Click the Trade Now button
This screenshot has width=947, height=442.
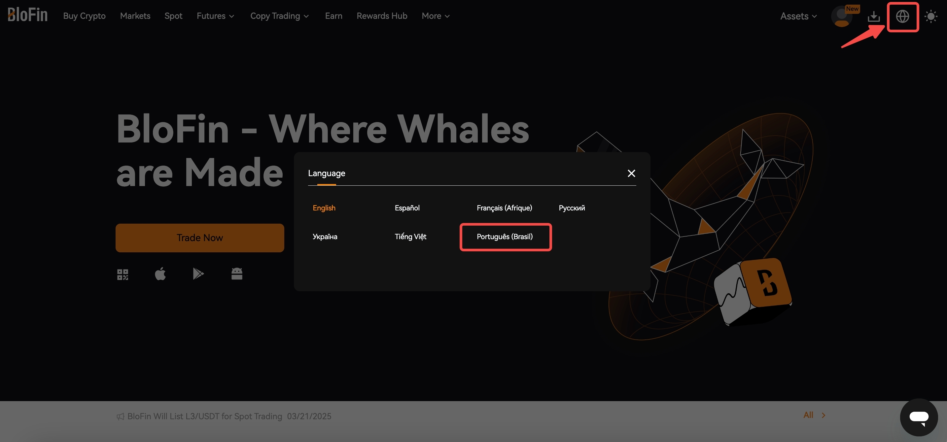pyautogui.click(x=200, y=237)
